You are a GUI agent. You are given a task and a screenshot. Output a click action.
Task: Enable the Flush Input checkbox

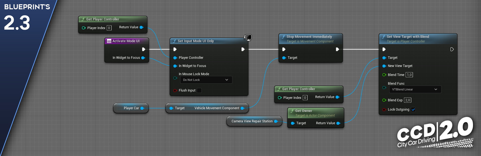[199, 91]
